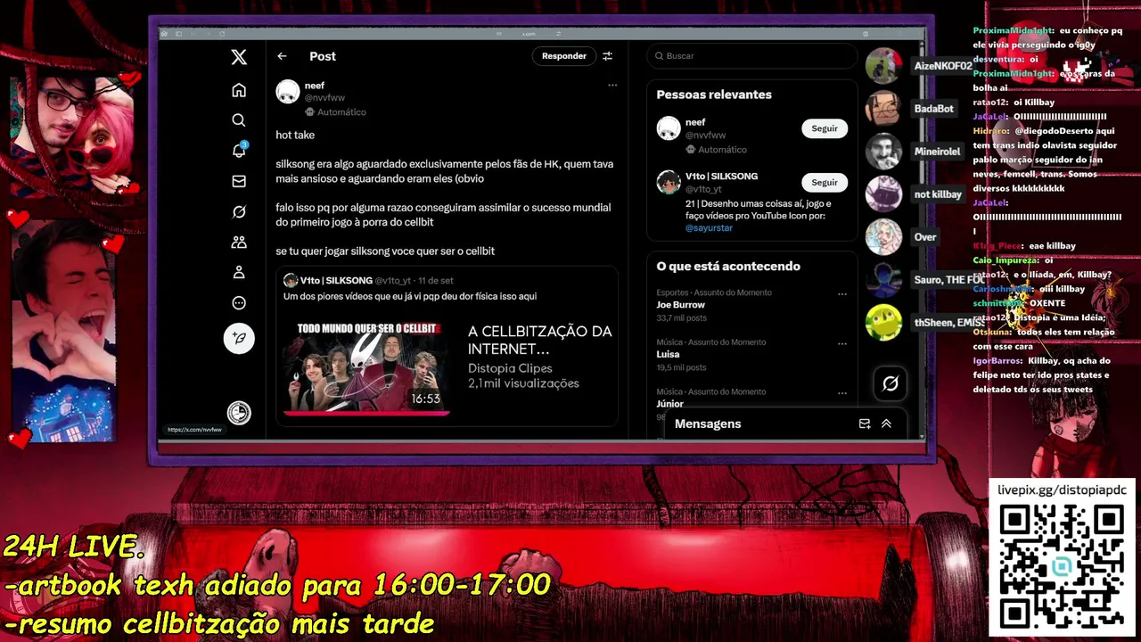Open Communities people icon in sidebar

pyautogui.click(x=239, y=242)
